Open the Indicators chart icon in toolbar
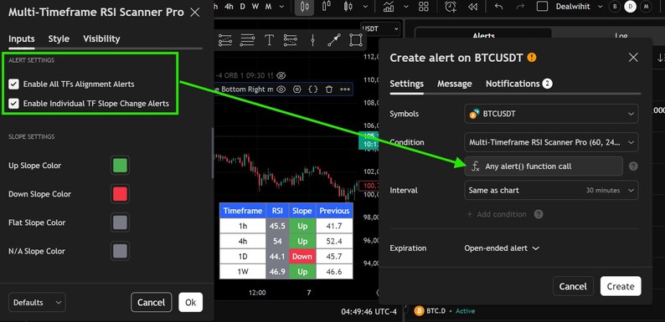Viewport: 665px width, 322px height. tap(389, 7)
